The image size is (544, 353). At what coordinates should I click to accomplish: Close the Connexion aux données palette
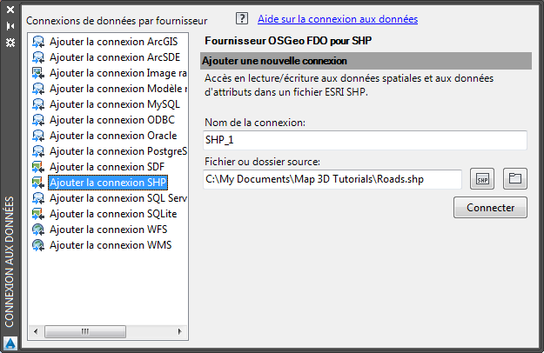click(10, 10)
